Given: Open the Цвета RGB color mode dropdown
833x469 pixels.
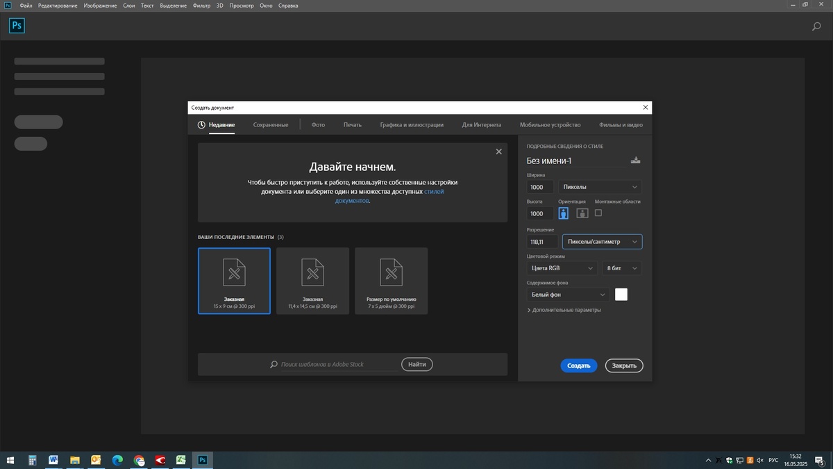Looking at the screenshot, I should [562, 268].
